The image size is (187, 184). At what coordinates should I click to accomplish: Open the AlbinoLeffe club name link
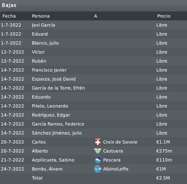pyautogui.click(x=116, y=169)
